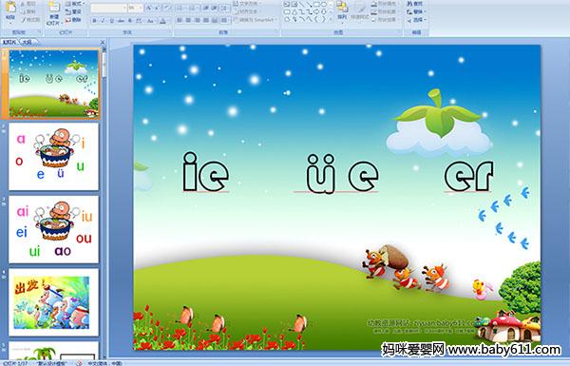
Task: Open the Replace dropdown in Editing group
Action: tap(417, 12)
